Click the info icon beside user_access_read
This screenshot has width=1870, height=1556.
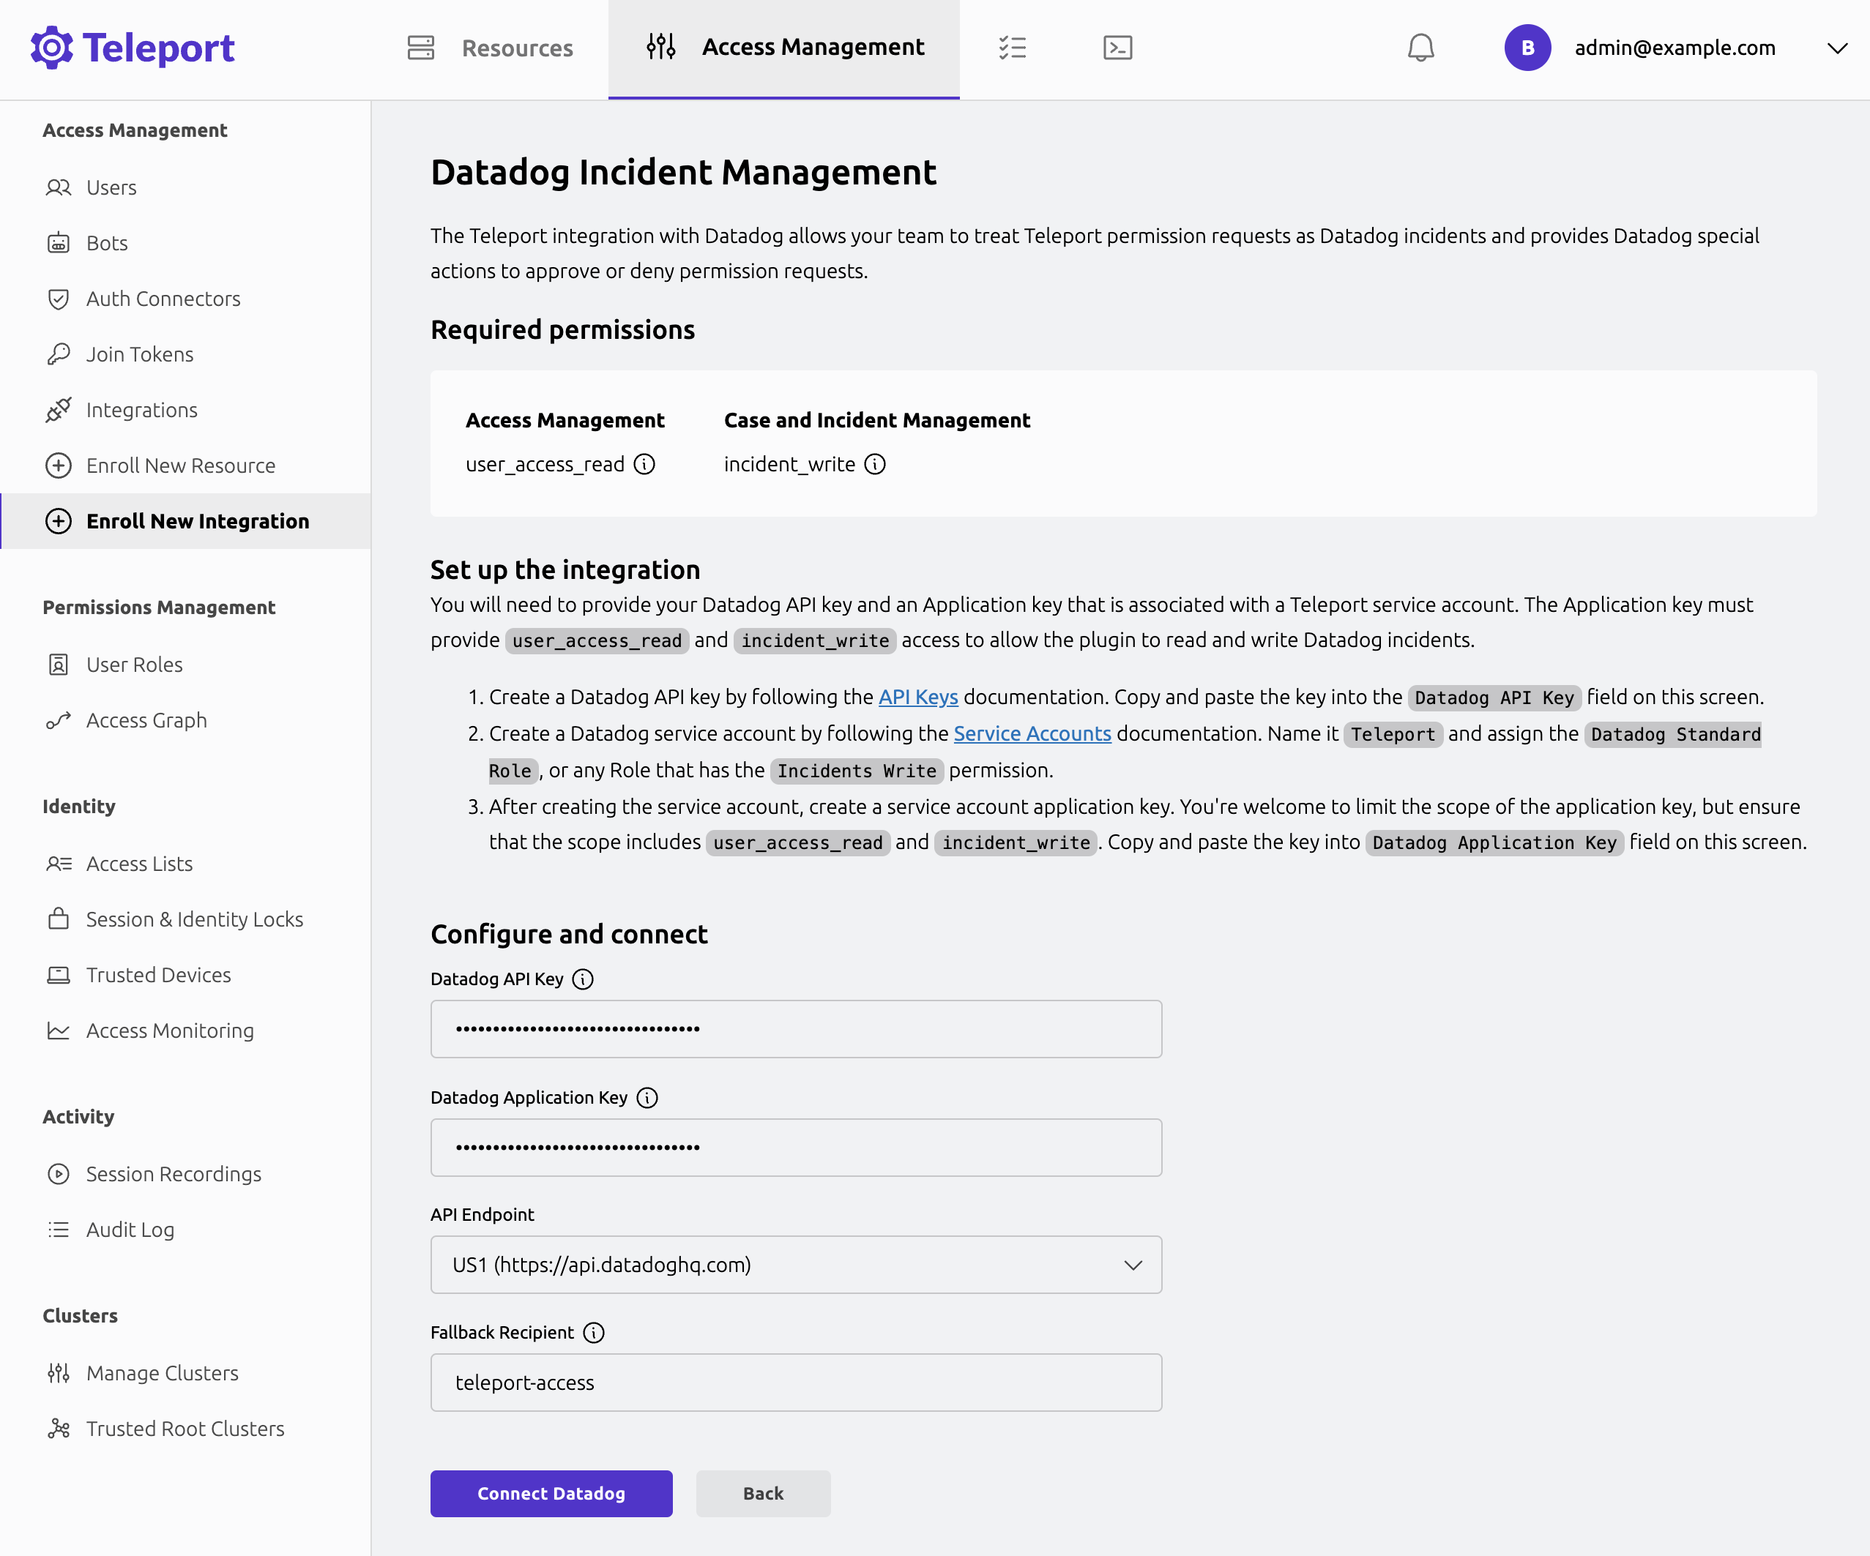pyautogui.click(x=645, y=464)
